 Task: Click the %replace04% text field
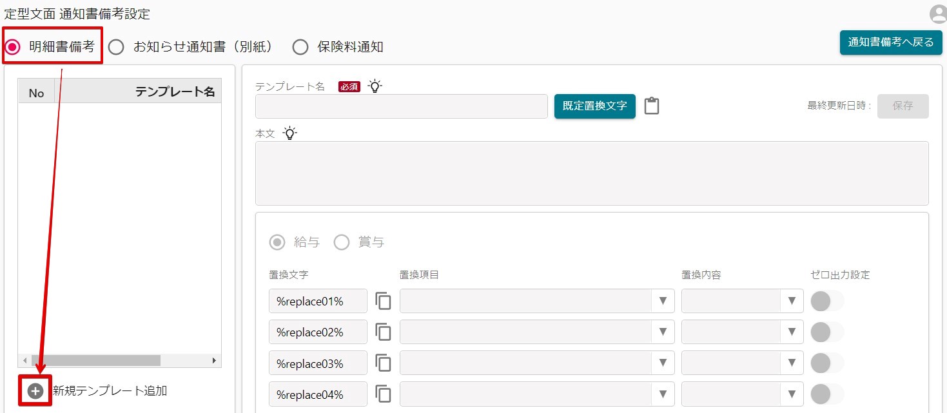pos(318,394)
